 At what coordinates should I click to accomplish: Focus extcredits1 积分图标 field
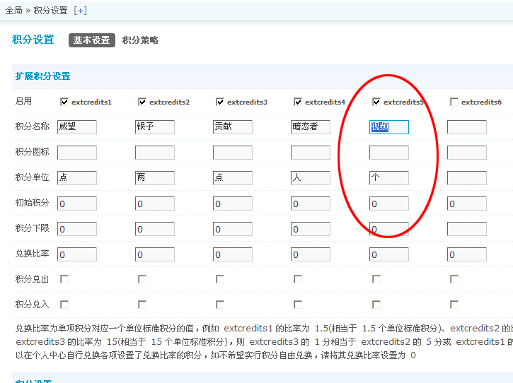click(77, 153)
